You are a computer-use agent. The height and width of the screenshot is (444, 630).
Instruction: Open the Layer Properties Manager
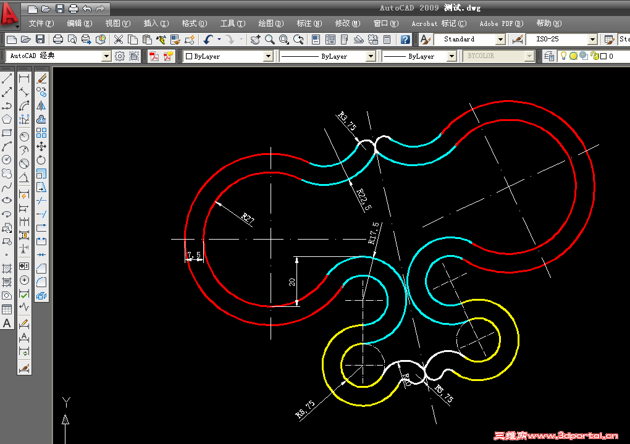(549, 56)
